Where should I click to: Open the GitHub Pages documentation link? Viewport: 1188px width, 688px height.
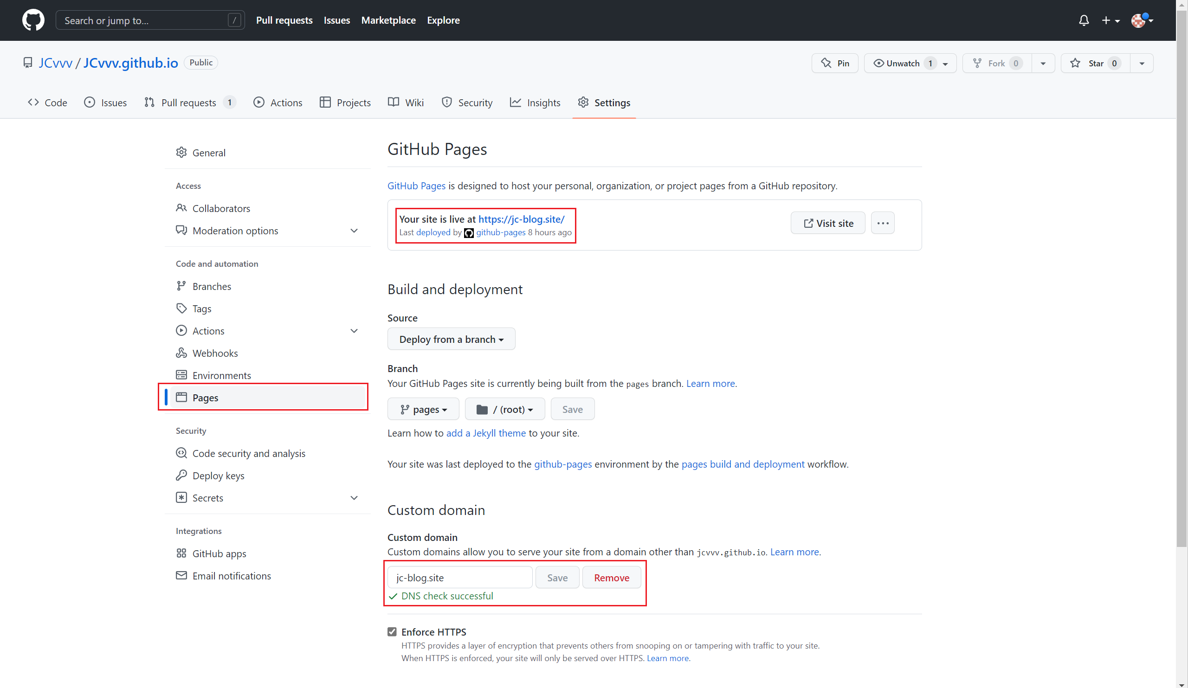[416, 186]
